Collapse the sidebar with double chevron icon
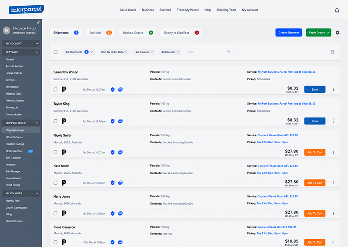348x247 pixels. click(38, 23)
